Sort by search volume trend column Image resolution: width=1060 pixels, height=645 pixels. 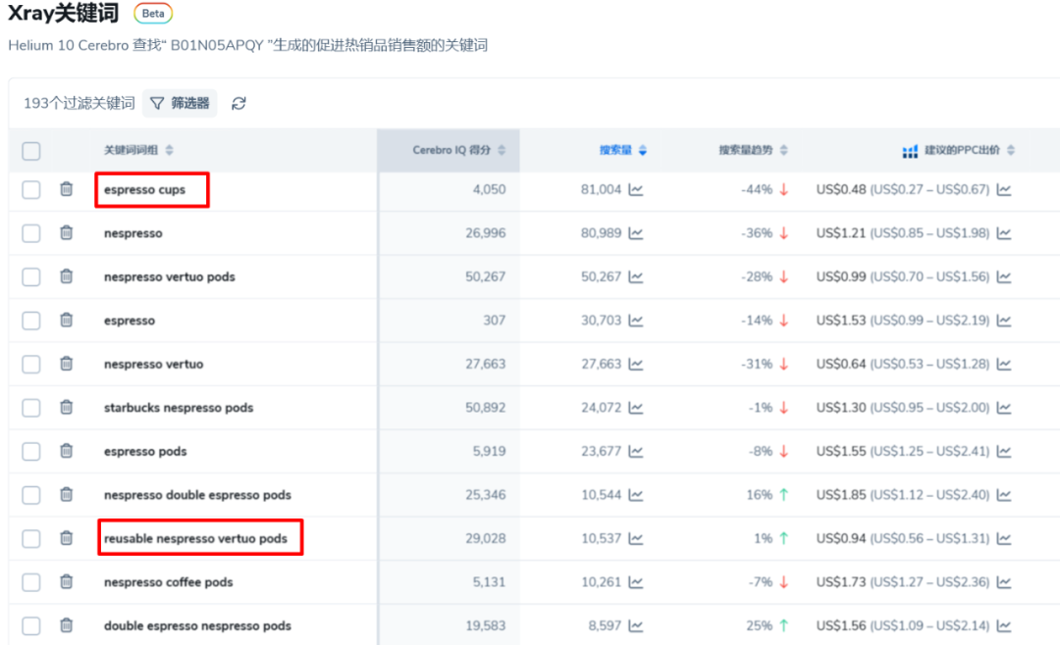point(783,150)
